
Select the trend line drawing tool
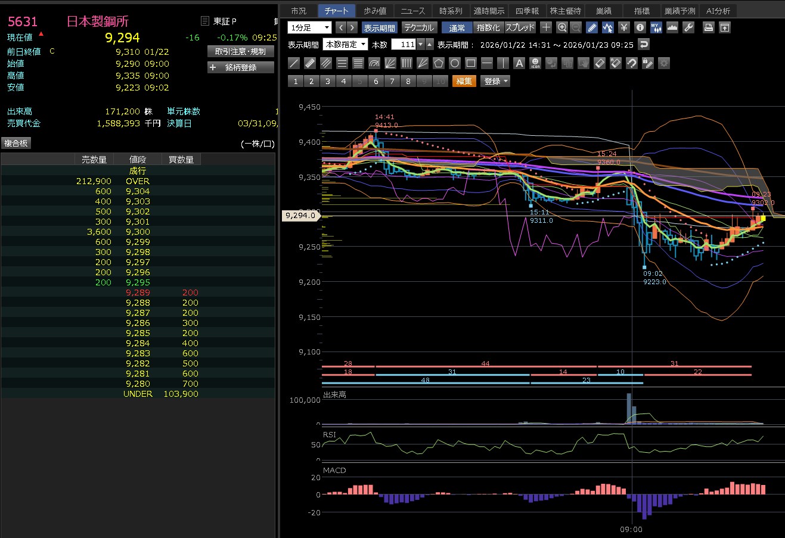pyautogui.click(x=294, y=63)
